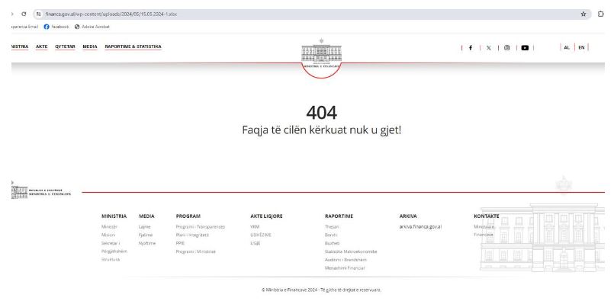
Task: Open the AKTE navigation menu
Action: [41, 46]
